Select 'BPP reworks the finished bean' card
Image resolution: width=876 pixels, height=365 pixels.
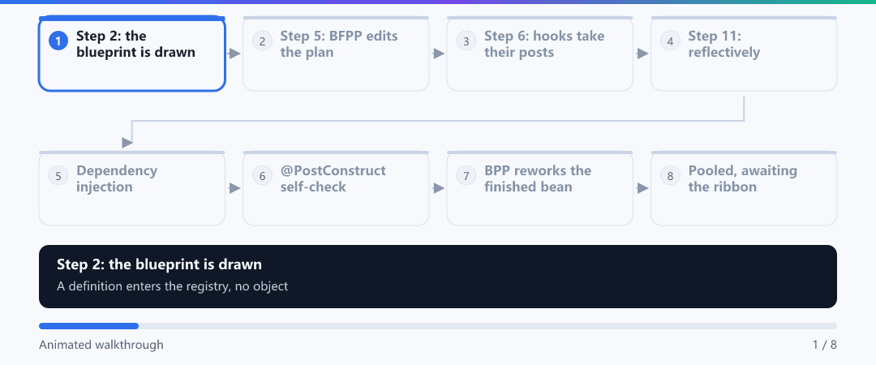point(539,188)
